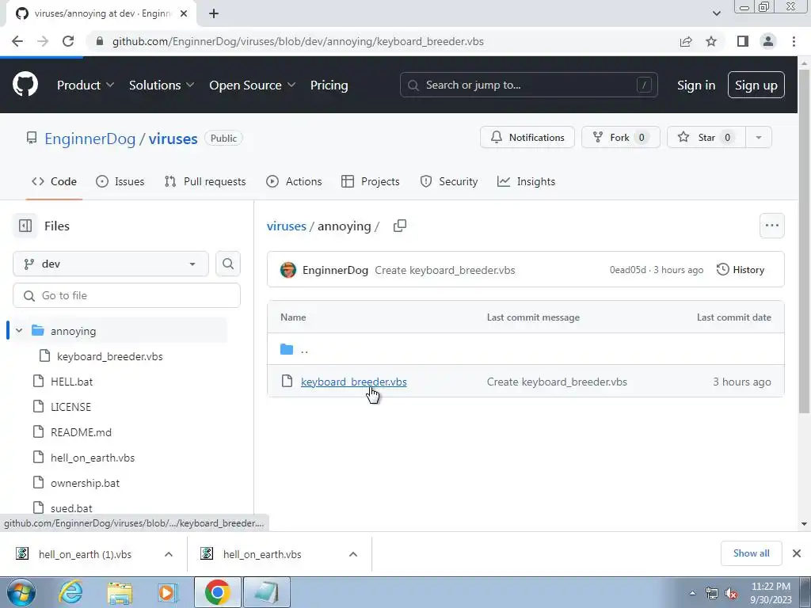
Task: Open the viruses breadcrumb link
Action: [x=287, y=226]
